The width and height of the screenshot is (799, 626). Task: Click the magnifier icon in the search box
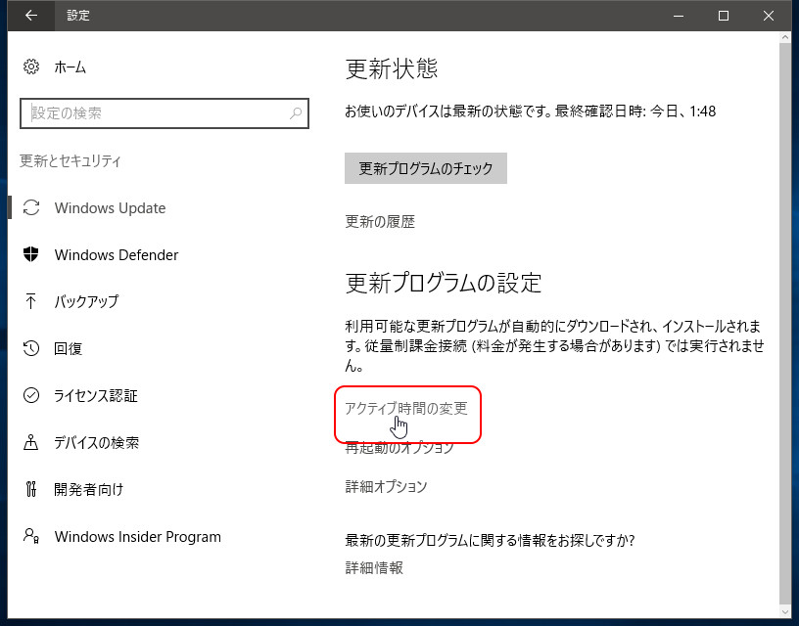[295, 114]
